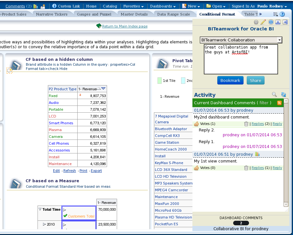Open the settings gear in BITeamwork panel
Viewport: 293px width, 235px height.
pyautogui.click(x=256, y=22)
